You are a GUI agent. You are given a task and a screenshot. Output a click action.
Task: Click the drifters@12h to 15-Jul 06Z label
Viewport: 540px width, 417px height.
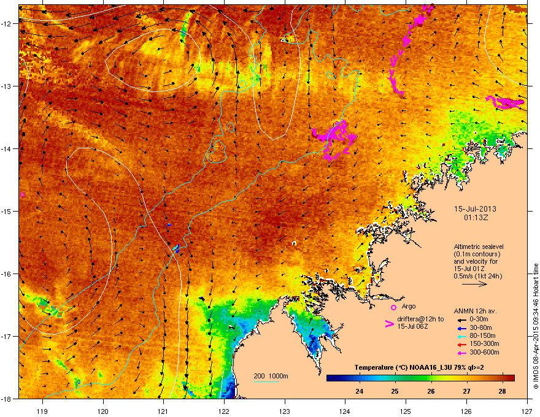pos(420,323)
